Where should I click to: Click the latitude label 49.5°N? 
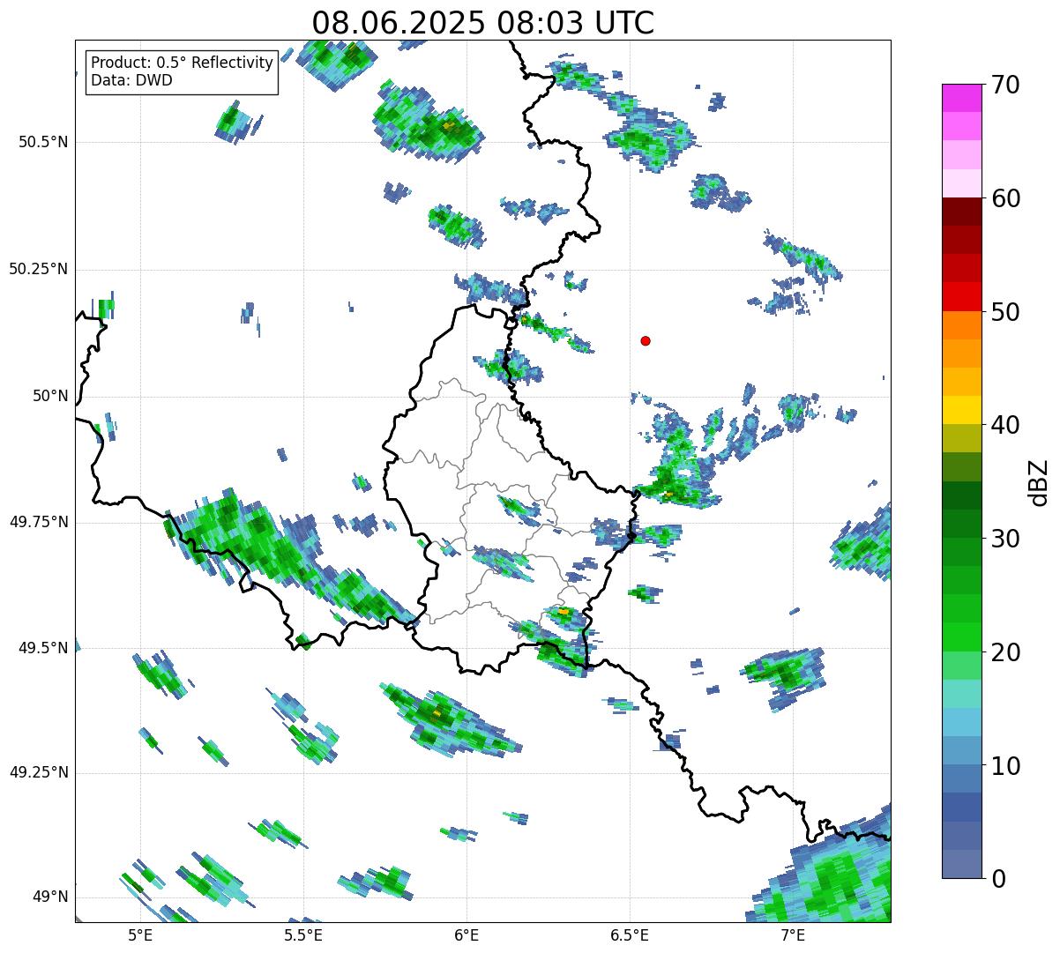click(x=43, y=648)
